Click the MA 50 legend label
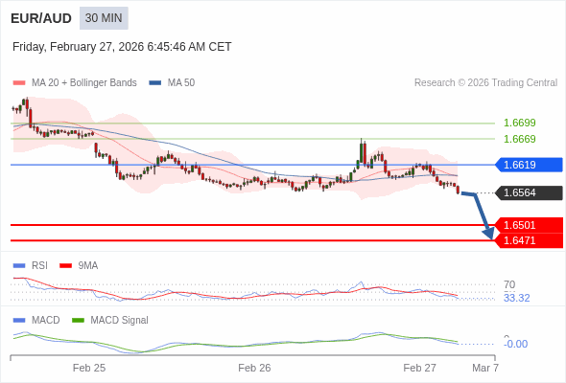The height and width of the screenshot is (383, 566). tap(181, 83)
